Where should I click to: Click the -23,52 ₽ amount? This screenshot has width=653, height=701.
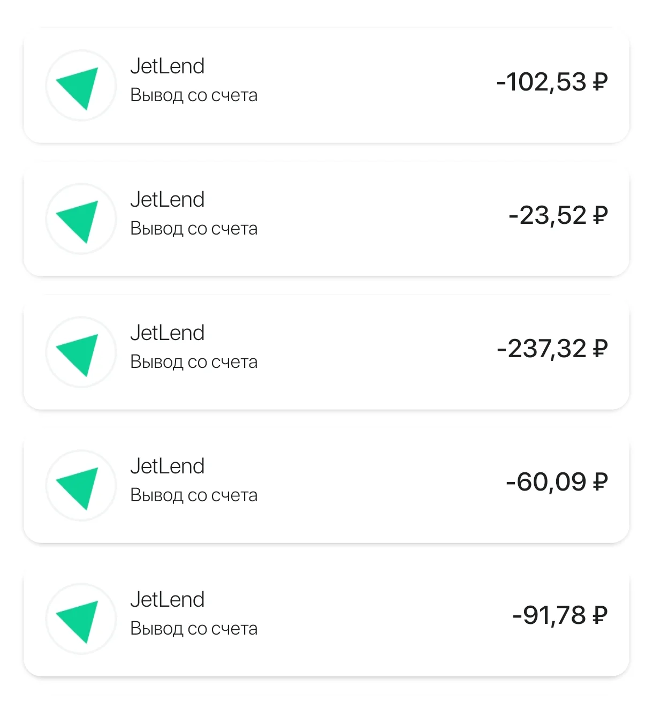[558, 216]
